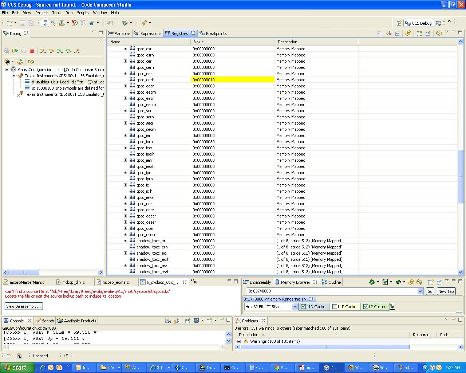Uncheck the L2 Cache checkbox
The height and width of the screenshot is (373, 466).
365,306
